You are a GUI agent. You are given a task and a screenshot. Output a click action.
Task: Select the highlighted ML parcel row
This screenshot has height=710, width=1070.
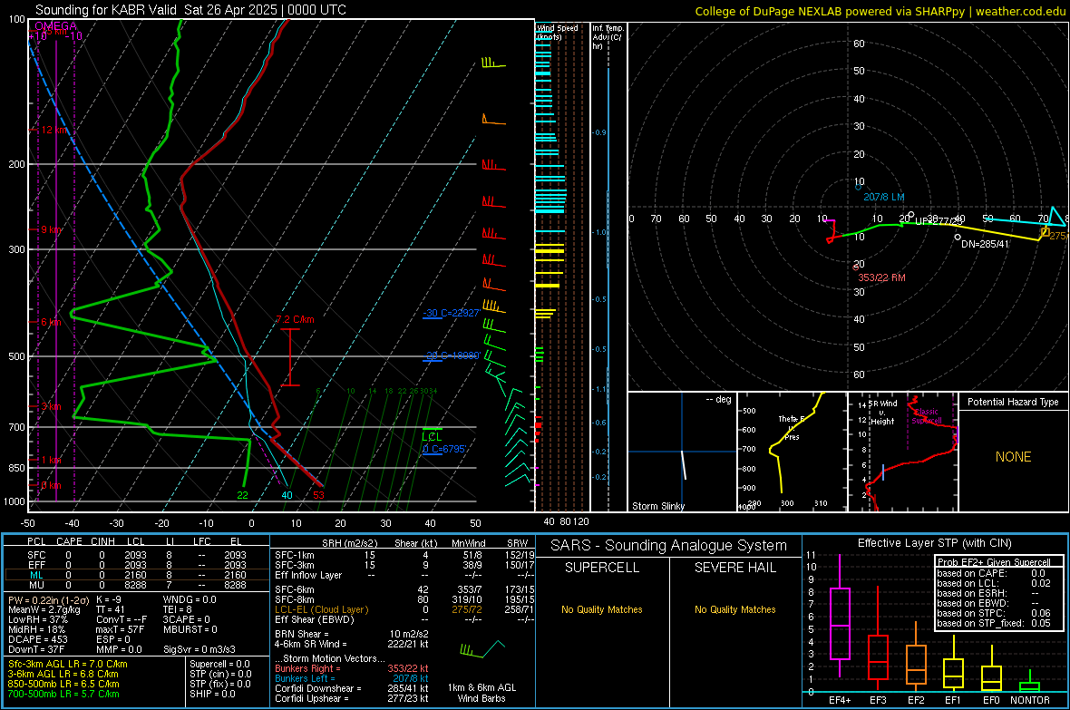pos(137,575)
